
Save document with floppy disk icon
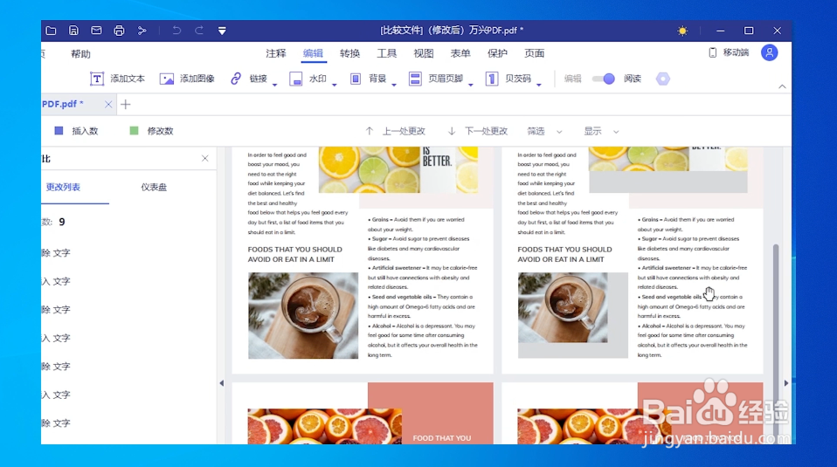(x=73, y=31)
